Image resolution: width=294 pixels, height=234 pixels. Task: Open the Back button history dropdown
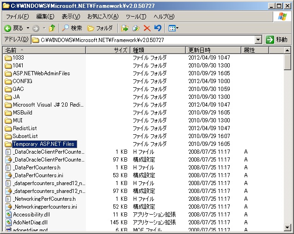tap(27, 28)
